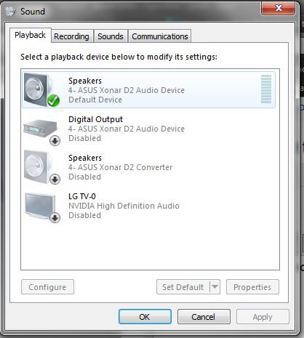Select the Playback tab
Image resolution: width=304 pixels, height=338 pixels.
pos(31,36)
